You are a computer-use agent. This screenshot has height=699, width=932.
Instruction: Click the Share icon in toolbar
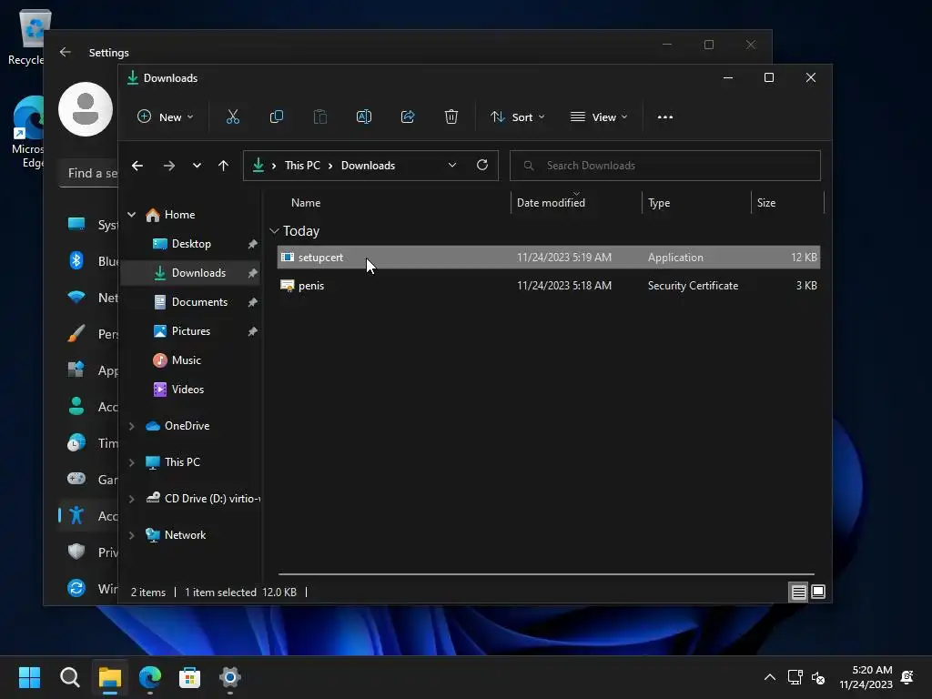pyautogui.click(x=408, y=117)
